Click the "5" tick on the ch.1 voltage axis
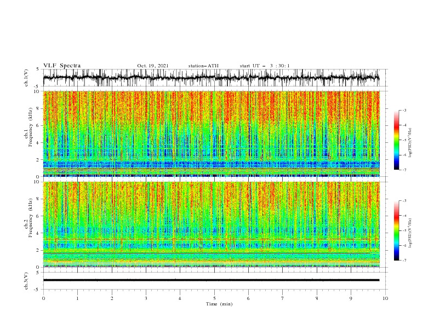434x335 pixels. (x=38, y=70)
